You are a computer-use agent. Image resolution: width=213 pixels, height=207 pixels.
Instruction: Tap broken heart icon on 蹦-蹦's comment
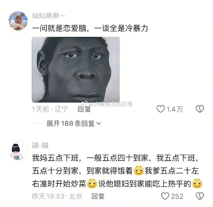(200, 196)
